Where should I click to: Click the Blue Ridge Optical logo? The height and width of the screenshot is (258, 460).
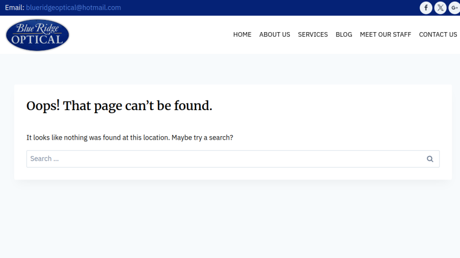pos(37,35)
